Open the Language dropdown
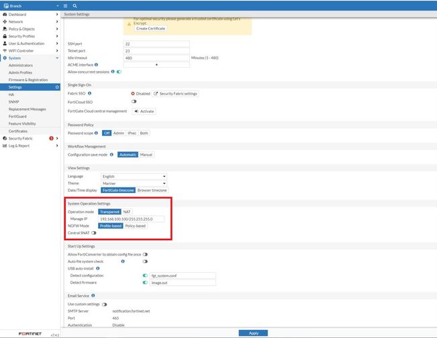Screen dimensions: 437x338 click(x=134, y=176)
